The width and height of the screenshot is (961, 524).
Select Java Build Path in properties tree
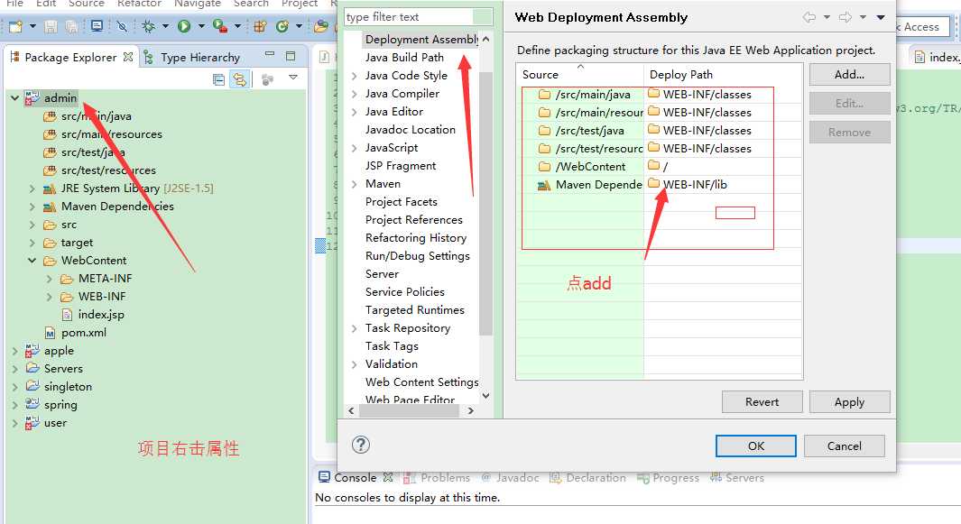(x=404, y=58)
